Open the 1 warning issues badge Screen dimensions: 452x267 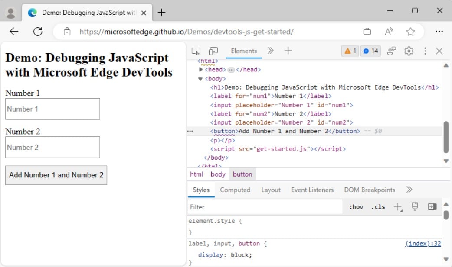(x=350, y=51)
